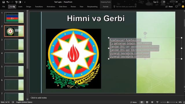The height and width of the screenshot is (104, 185).
Task: Click the 84% zoom level
Action: pos(180,102)
